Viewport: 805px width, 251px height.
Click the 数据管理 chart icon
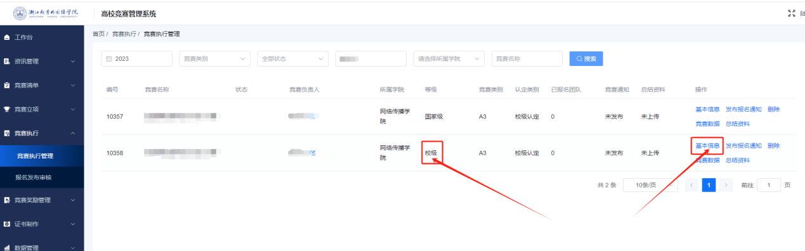coord(7,248)
